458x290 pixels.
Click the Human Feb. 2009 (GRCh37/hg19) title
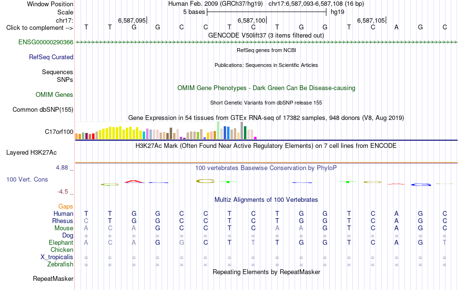click(x=216, y=4)
